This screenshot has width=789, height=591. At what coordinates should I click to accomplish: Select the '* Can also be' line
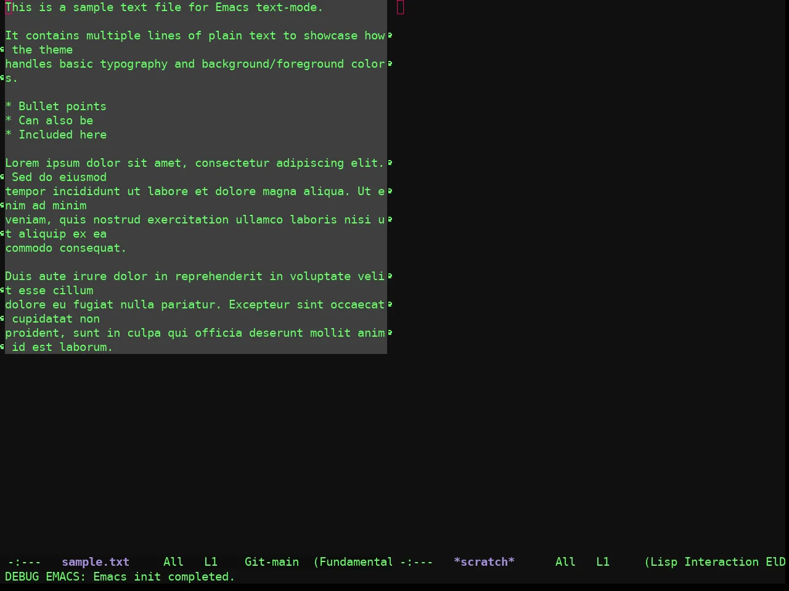point(49,121)
